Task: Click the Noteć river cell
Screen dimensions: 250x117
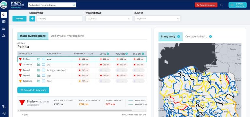Action: tap(49, 81)
